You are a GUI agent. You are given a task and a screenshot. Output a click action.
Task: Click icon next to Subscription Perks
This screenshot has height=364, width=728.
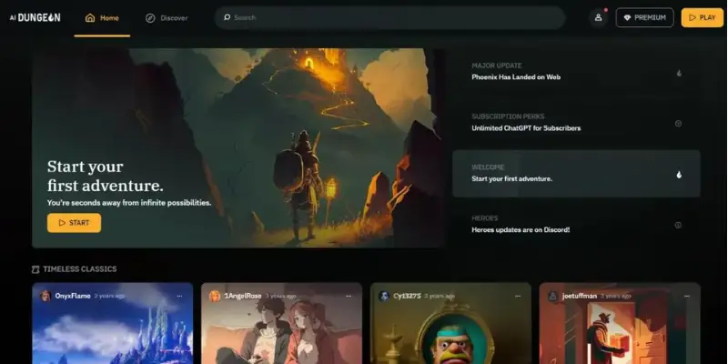pyautogui.click(x=678, y=124)
